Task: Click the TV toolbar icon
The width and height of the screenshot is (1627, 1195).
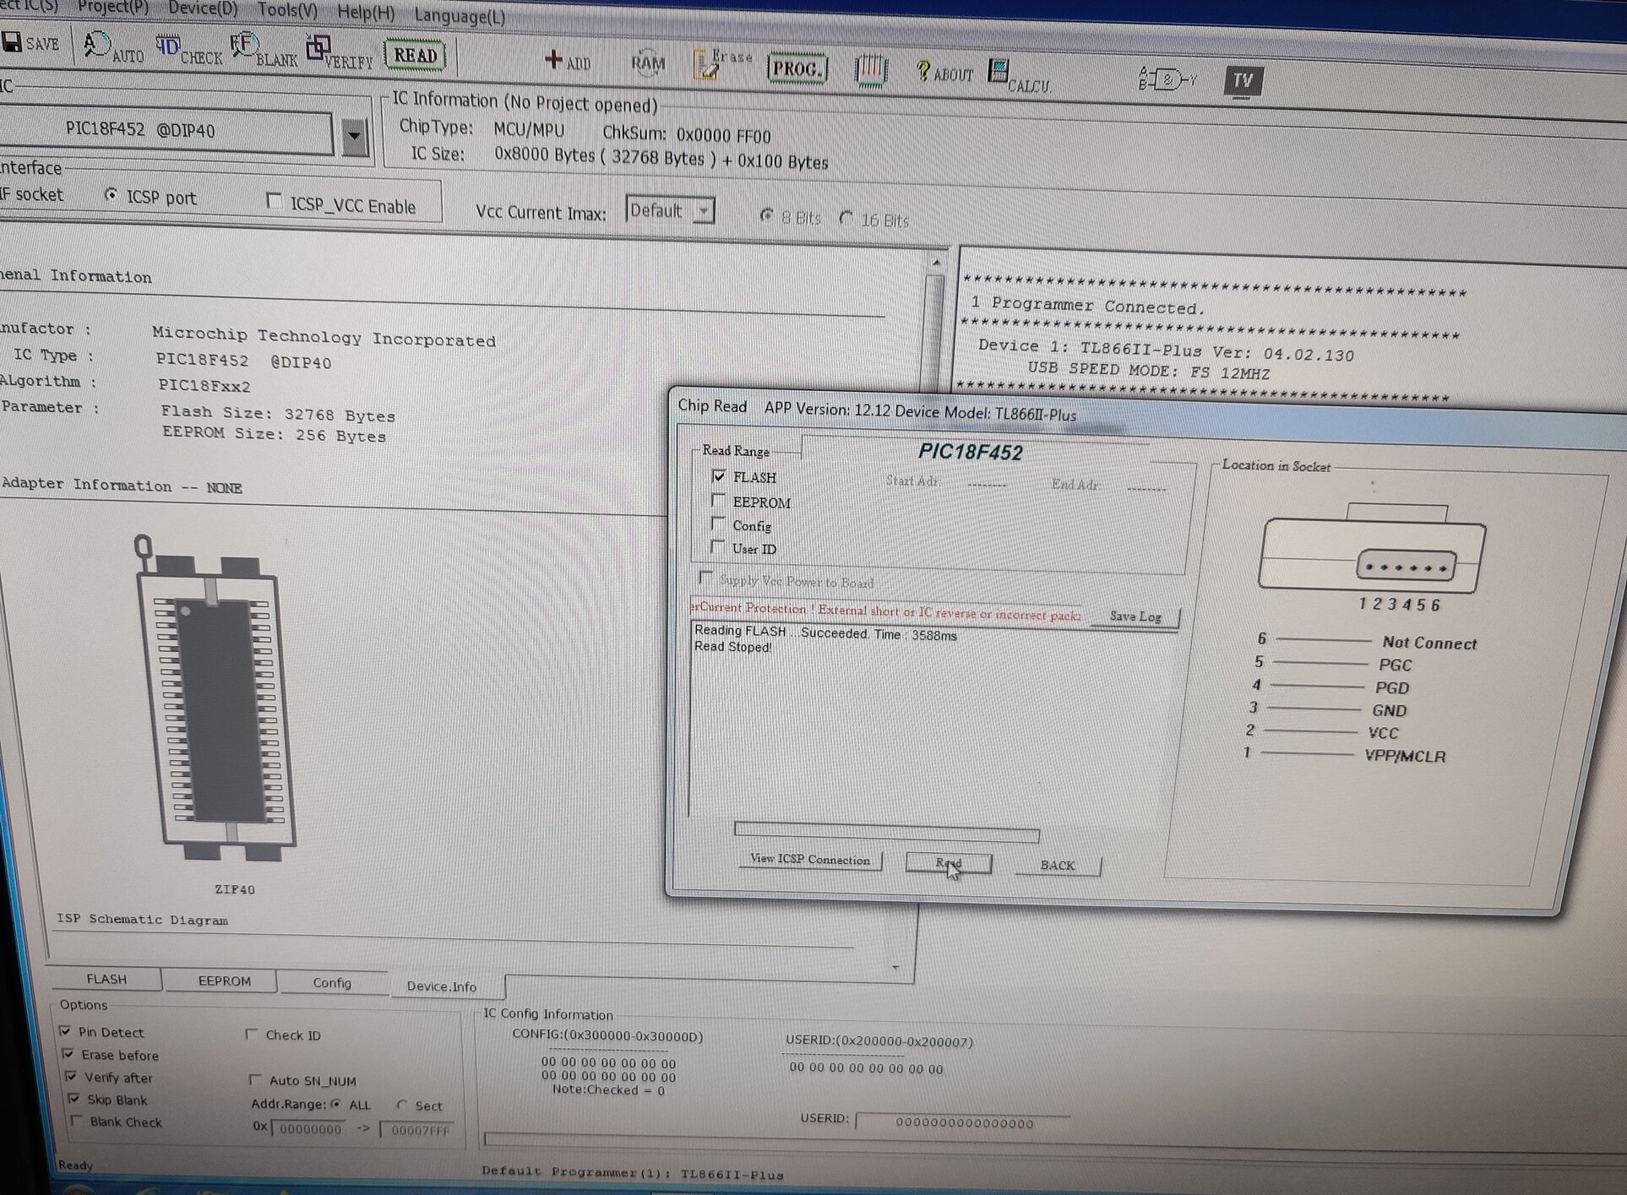Action: (x=1242, y=81)
